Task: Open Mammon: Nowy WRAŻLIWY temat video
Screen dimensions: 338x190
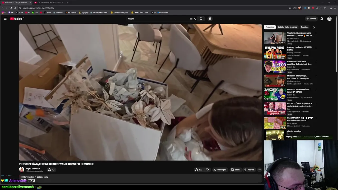Action: point(275,94)
